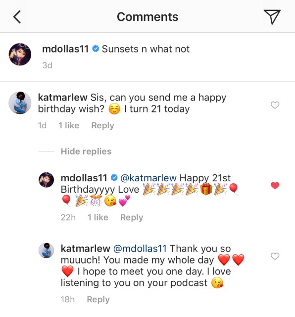View likes on katmarlew's first comment
The image size is (295, 317).
69,125
